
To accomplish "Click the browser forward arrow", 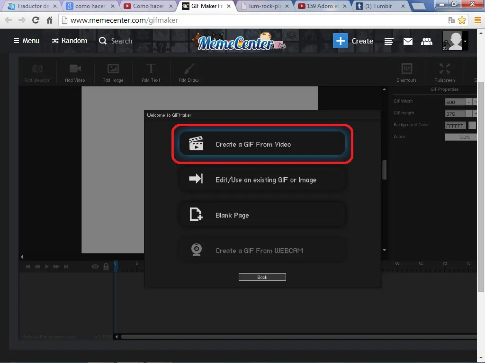I will coord(22,20).
